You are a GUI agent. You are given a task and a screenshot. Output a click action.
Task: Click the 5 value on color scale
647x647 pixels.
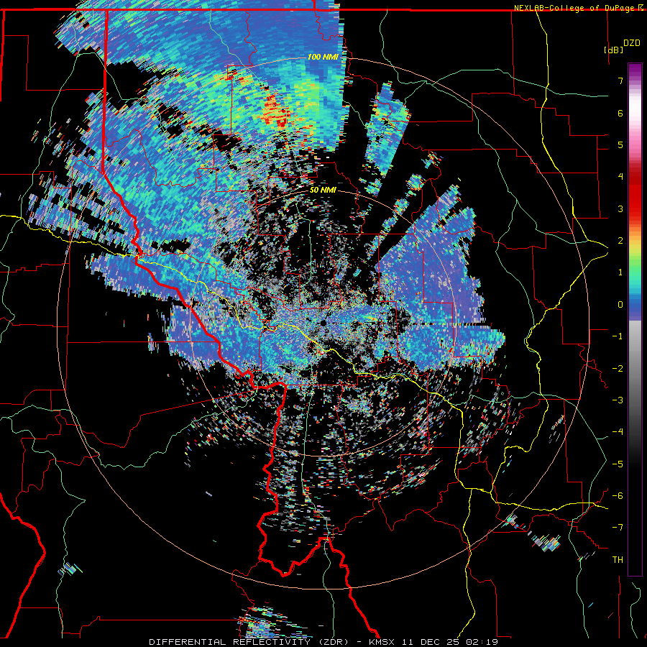620,144
